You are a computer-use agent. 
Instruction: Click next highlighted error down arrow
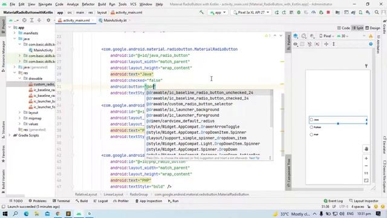[281, 36]
